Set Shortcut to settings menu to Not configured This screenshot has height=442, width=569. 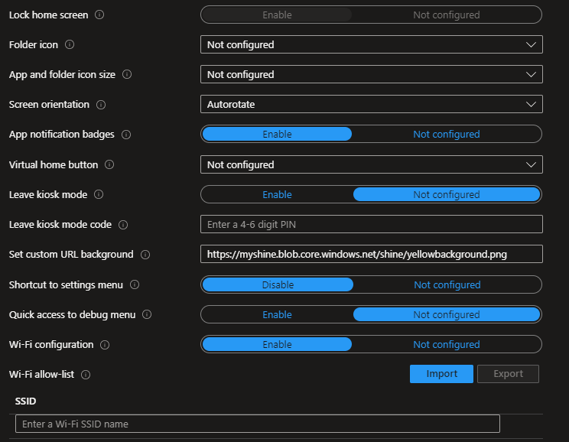tap(447, 285)
